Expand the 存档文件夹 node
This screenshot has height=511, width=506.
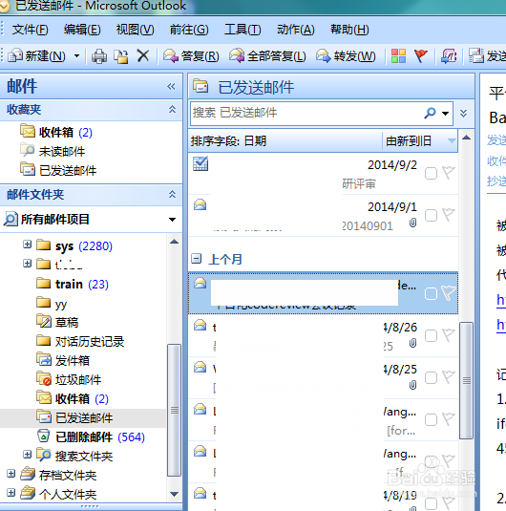11,474
